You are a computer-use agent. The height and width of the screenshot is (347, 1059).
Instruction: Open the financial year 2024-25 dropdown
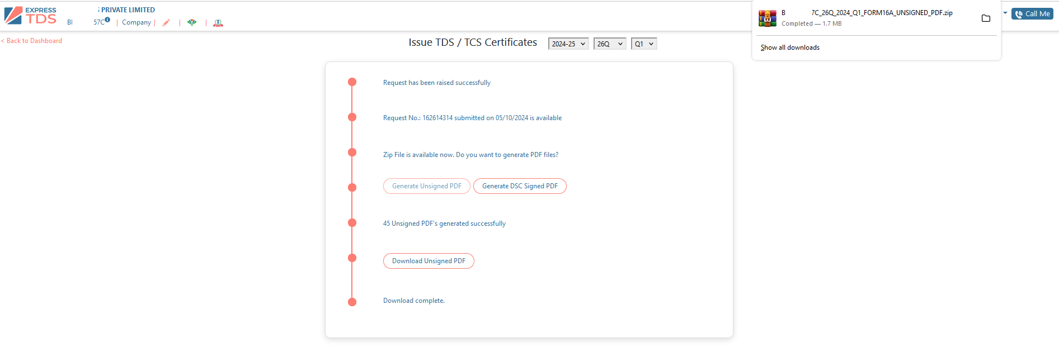coord(568,44)
